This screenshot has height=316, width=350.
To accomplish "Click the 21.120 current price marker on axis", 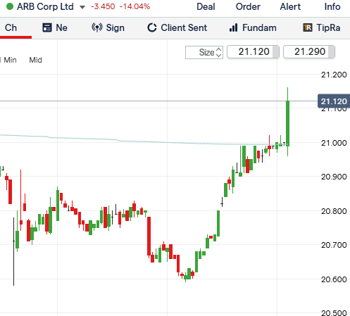I will click(334, 101).
